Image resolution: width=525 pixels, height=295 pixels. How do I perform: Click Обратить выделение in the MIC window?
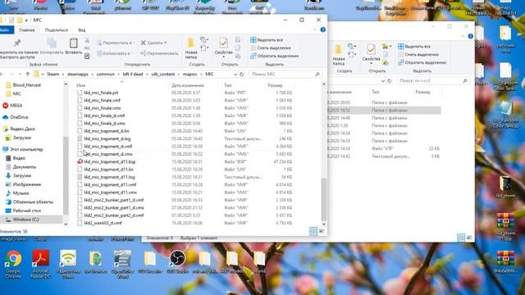[275, 56]
